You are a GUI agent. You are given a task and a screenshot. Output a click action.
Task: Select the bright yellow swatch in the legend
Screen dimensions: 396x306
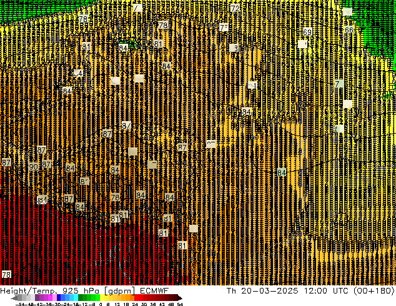pyautogui.click(x=102, y=298)
